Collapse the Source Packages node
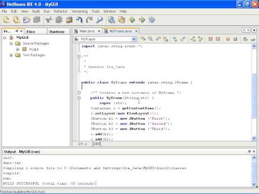This screenshot has height=194, width=259. (11, 44)
